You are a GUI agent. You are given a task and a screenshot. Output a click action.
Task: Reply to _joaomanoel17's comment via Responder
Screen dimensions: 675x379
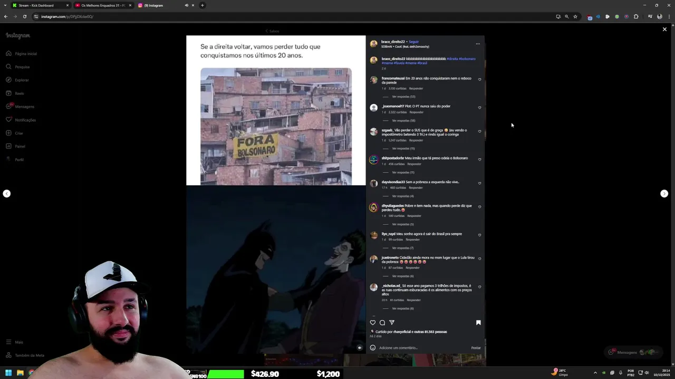click(x=417, y=112)
